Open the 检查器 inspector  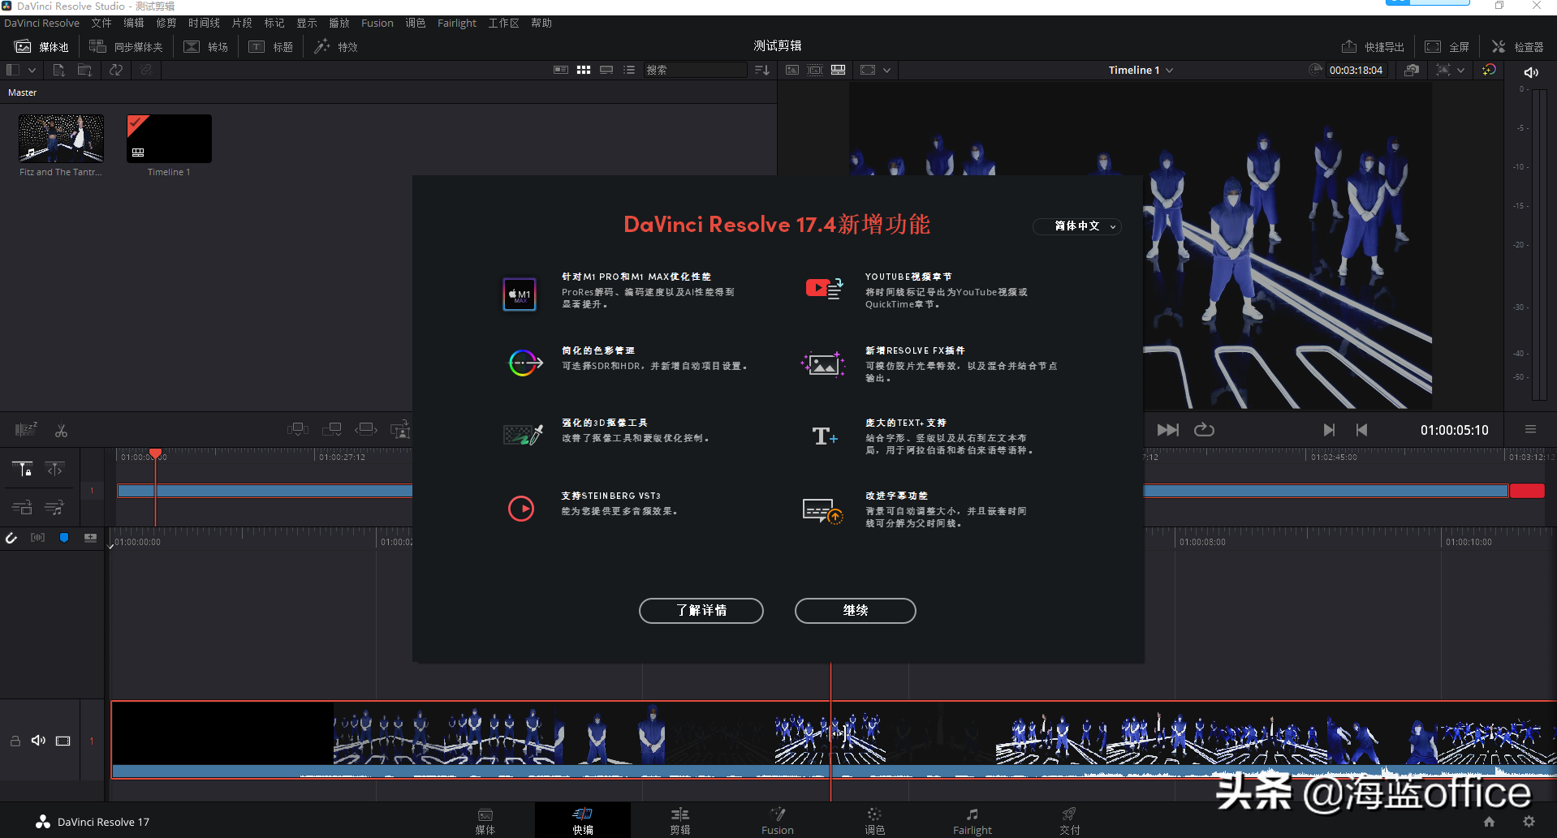(1518, 47)
